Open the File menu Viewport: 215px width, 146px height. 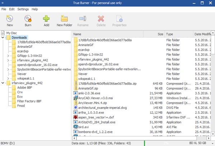pos(4,9)
